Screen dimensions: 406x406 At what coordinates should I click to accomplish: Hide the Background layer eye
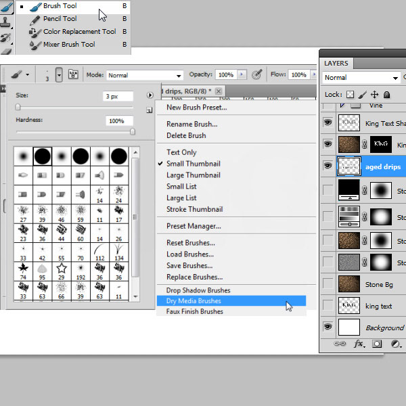[328, 327]
